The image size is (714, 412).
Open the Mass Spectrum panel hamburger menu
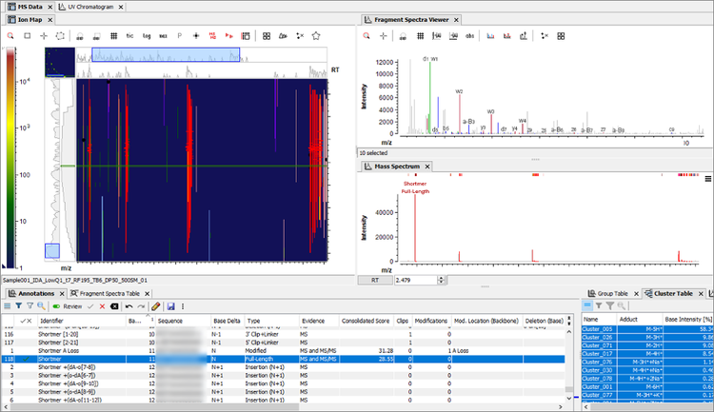pyautogui.click(x=708, y=179)
